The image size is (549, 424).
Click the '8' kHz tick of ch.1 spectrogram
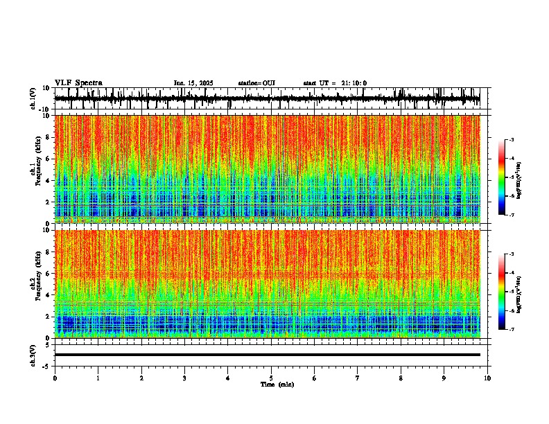(48, 137)
